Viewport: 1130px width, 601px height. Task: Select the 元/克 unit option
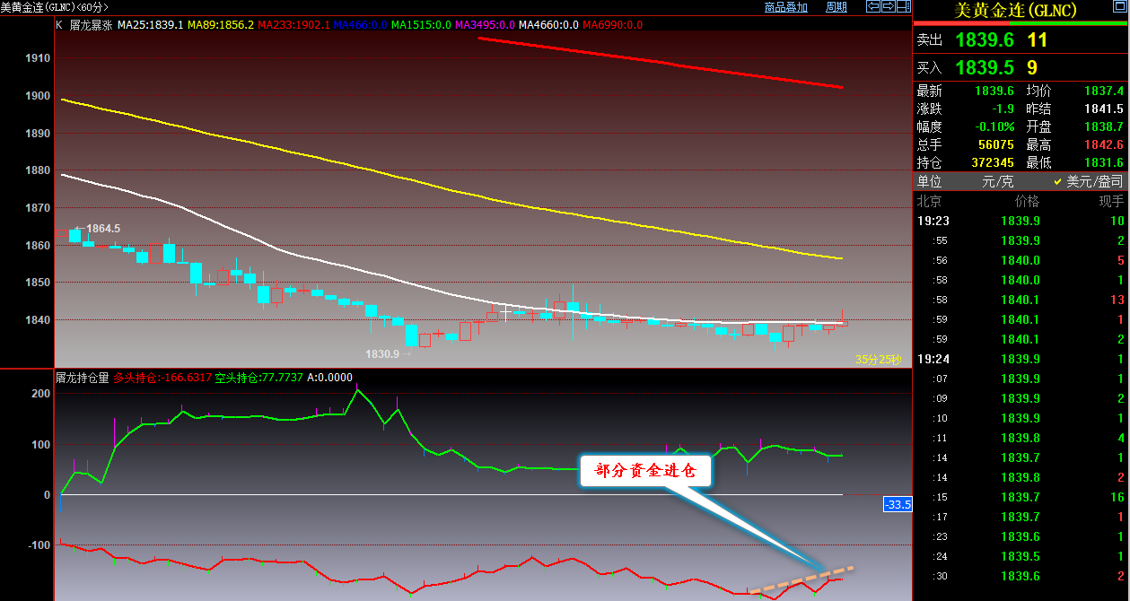click(995, 181)
